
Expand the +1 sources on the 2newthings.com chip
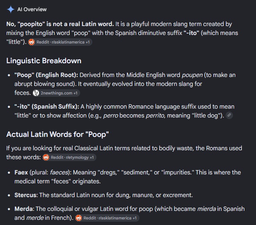(75, 93)
